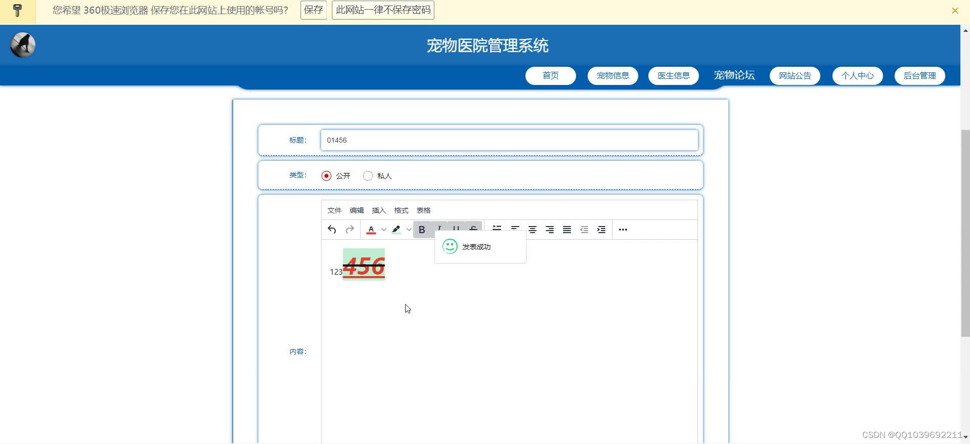This screenshot has height=444, width=970.
Task: Click the 标题 input field
Action: 509,140
